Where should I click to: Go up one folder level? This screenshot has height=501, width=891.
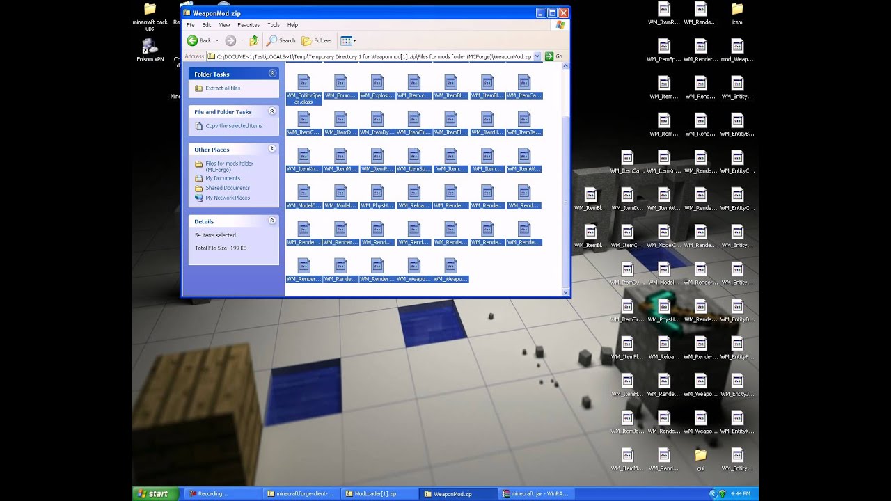pos(254,40)
